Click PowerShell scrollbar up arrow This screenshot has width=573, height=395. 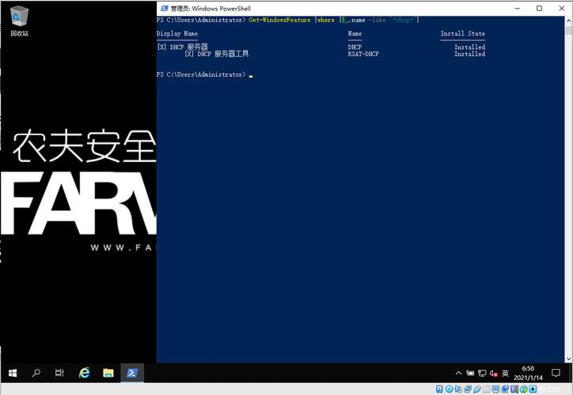tap(568, 21)
